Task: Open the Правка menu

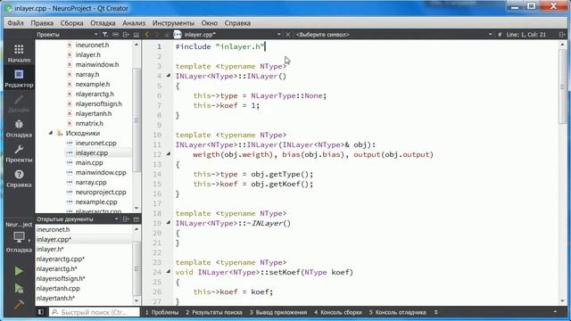Action: (42, 23)
